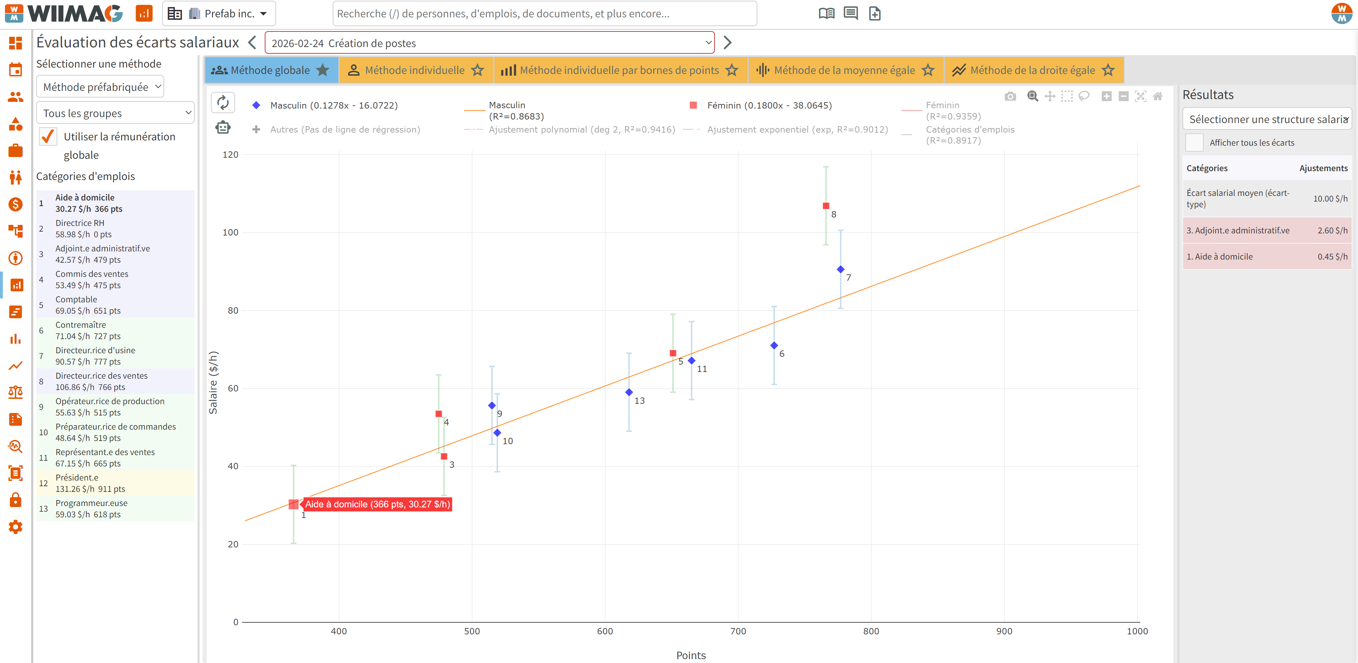Screen dimensions: 1358x663
Task: Zoom out of the chart with minus icon
Action: click(1123, 97)
